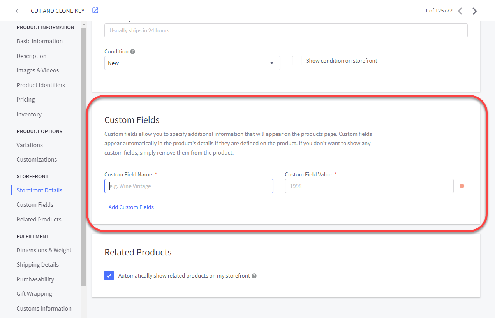This screenshot has width=495, height=318.
Task: Click the Condition help question mark icon
Action: [133, 51]
